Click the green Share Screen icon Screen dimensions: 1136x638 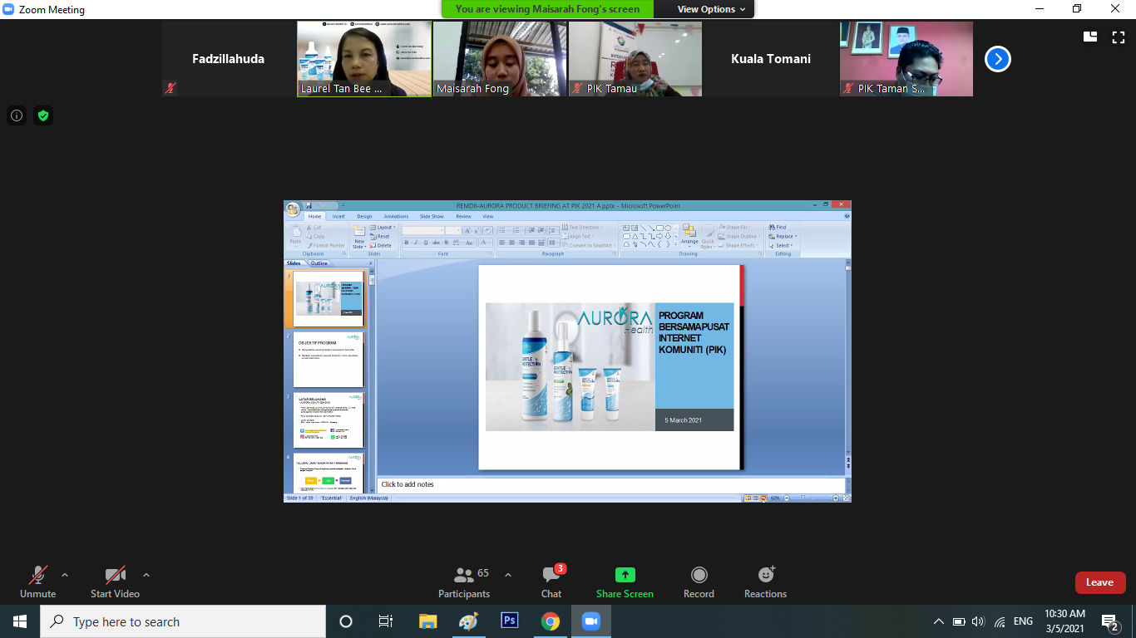[x=625, y=575]
